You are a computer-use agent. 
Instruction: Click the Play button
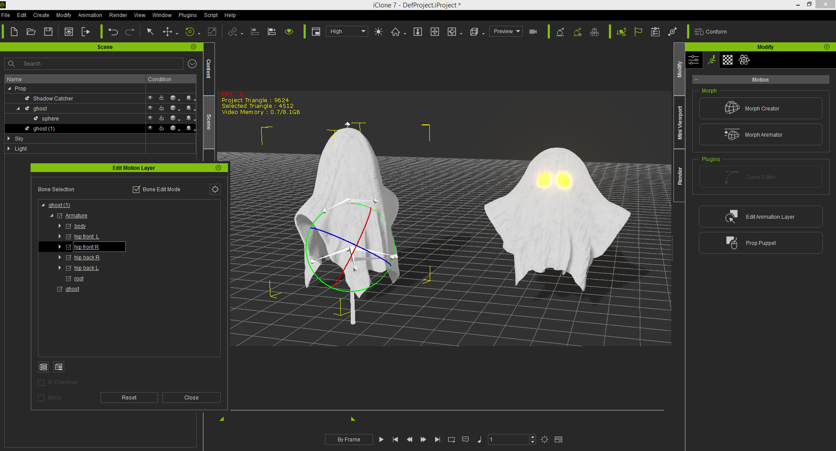[381, 439]
